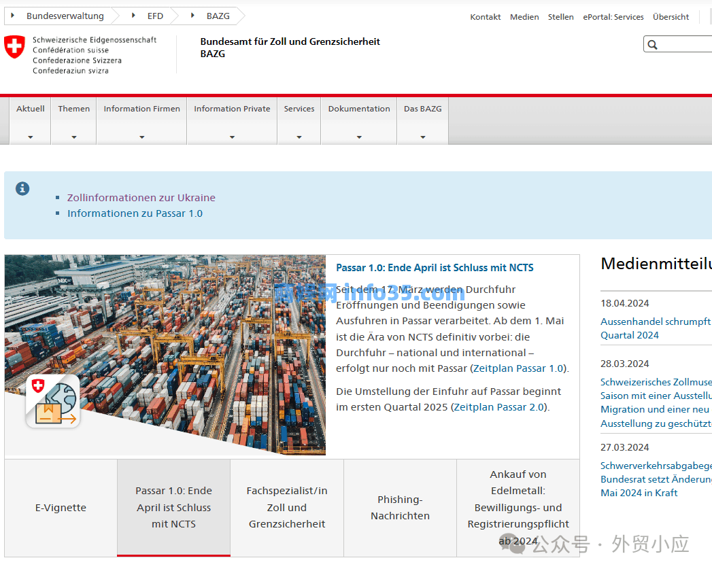Click the 27.03.2024 date entry
The width and height of the screenshot is (712, 573).
(625, 447)
